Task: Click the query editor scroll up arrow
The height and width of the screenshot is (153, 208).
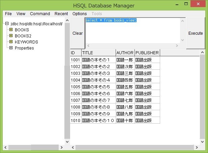Action: pos(182,21)
